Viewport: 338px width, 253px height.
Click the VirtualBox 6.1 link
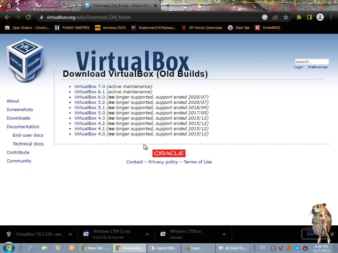point(89,92)
